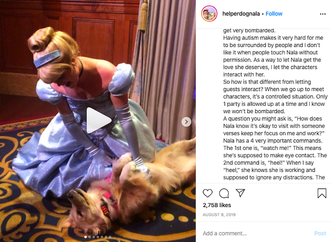Open comments via the speech bubble icon
Screen dimensions: 331x242
[224, 193]
